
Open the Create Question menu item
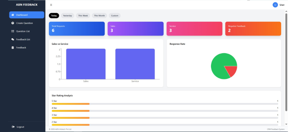(x=24, y=23)
